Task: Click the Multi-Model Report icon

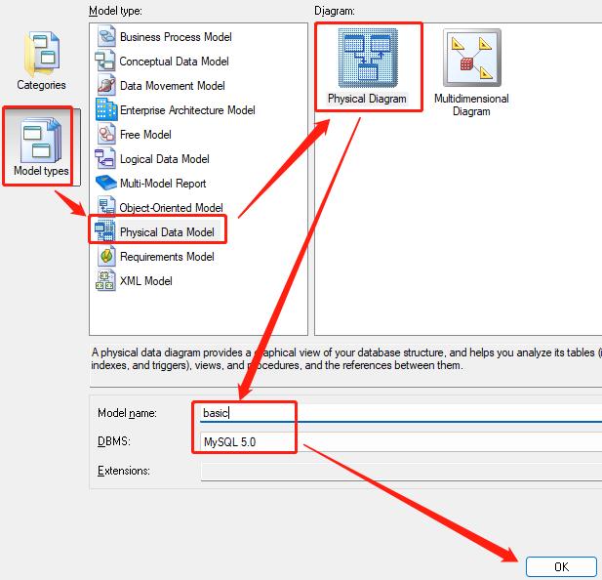Action: (x=105, y=183)
